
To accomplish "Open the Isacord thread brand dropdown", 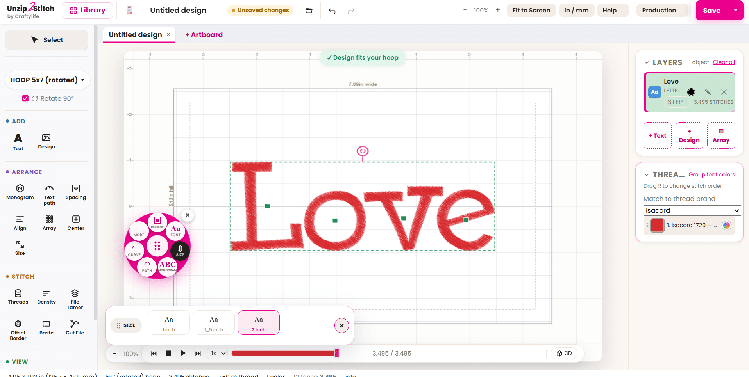I will [692, 210].
